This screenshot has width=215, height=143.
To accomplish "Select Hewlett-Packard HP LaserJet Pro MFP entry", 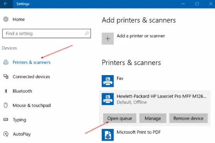I will (x=162, y=96).
